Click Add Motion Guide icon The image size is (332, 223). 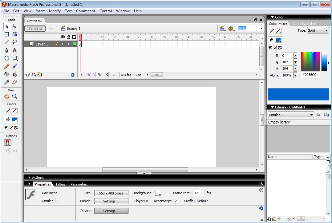pos(34,75)
